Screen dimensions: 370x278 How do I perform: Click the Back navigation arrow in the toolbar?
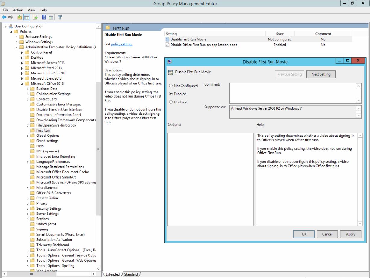coord(4,17)
